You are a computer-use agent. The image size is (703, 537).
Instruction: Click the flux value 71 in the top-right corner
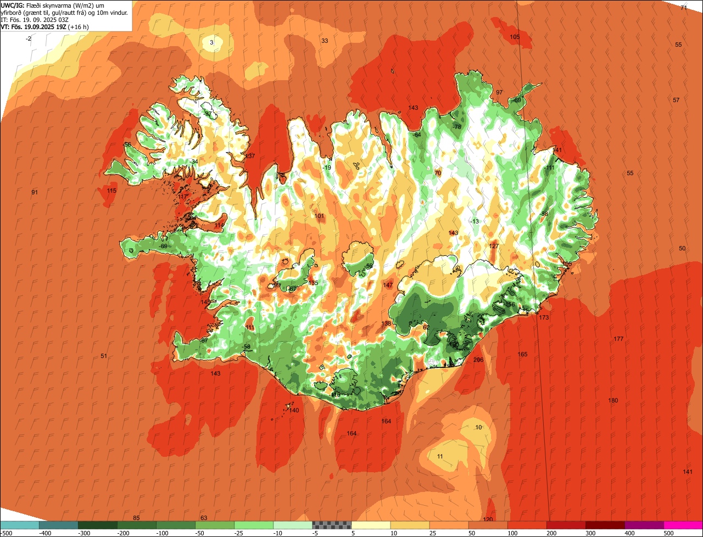[684, 8]
